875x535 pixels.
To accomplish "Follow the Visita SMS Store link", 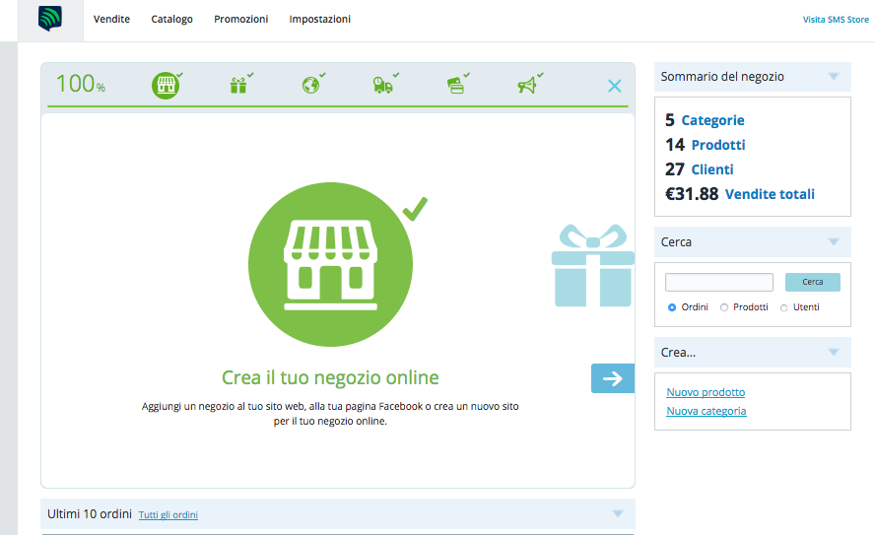I will [x=836, y=20].
